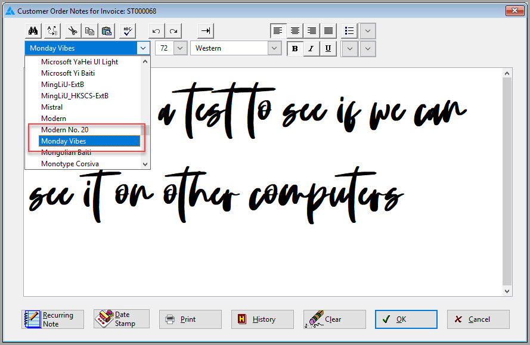Select Microsoft Yi Baiti font

click(x=68, y=73)
